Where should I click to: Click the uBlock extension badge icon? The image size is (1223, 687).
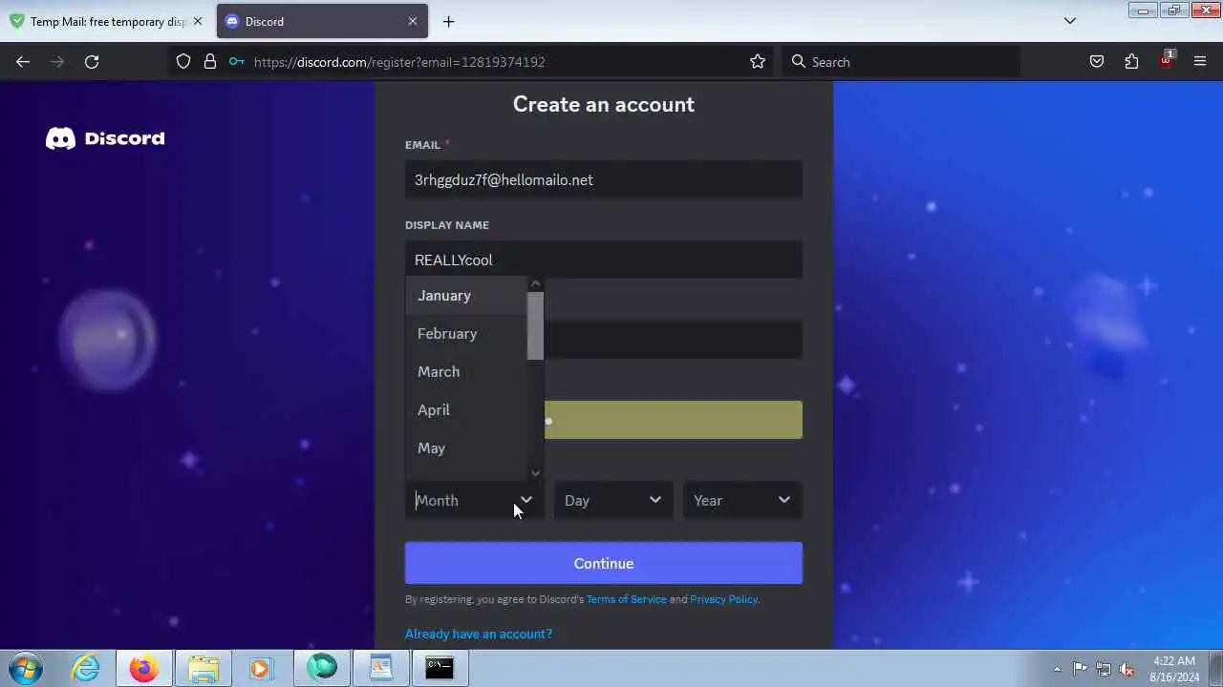tap(1166, 60)
